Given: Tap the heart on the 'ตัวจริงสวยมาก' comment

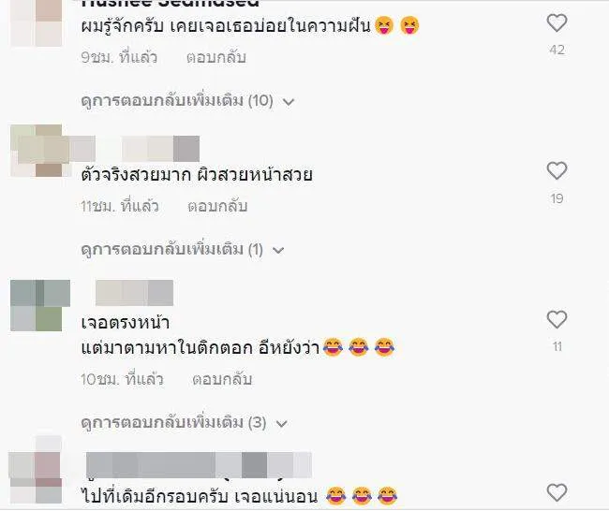Looking at the screenshot, I should click(x=557, y=170).
